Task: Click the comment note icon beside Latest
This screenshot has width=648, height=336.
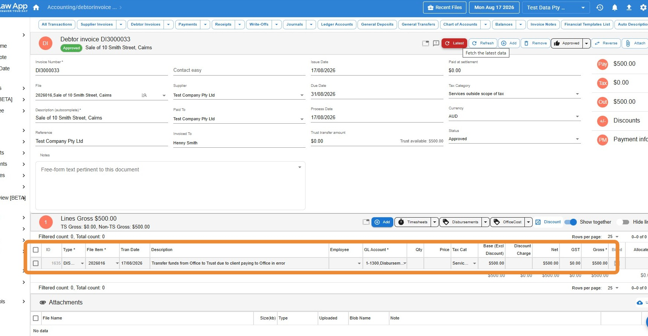Action: click(436, 43)
